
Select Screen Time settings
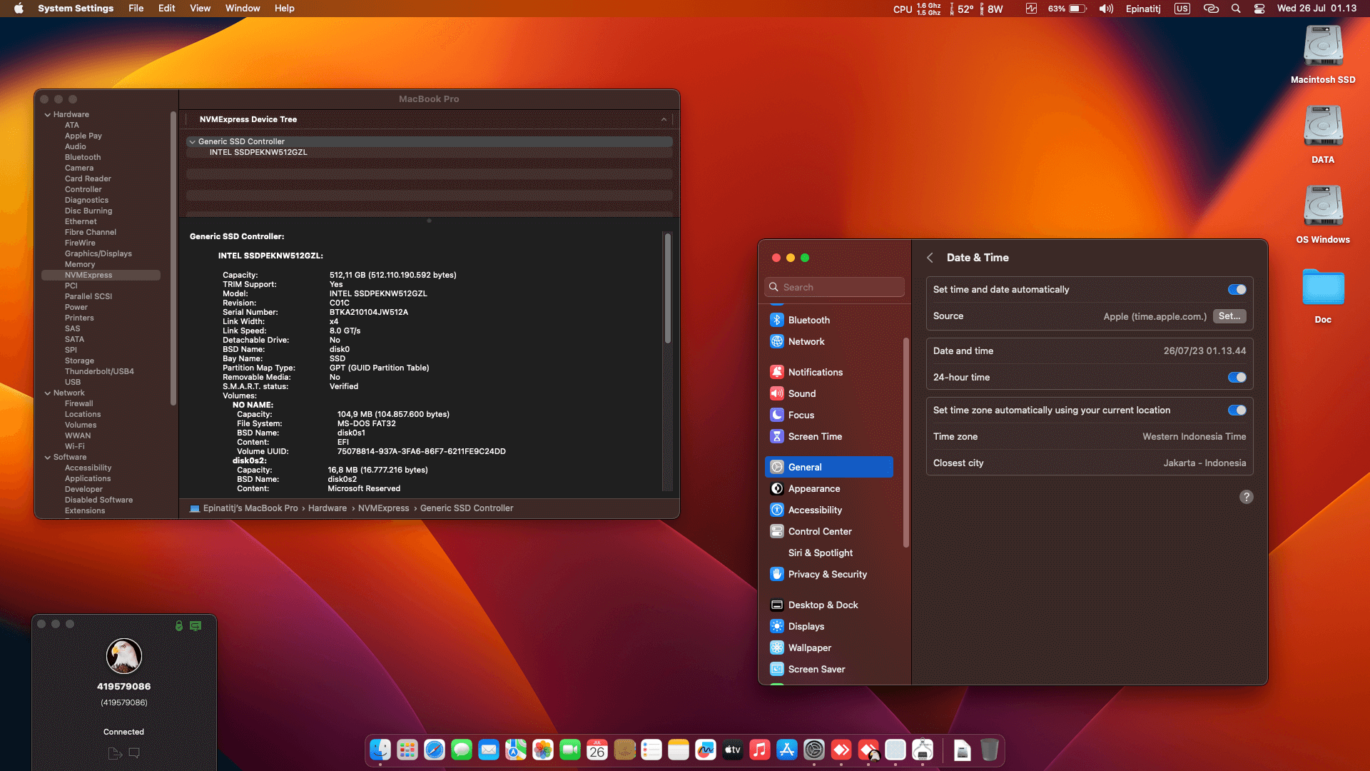tap(813, 436)
